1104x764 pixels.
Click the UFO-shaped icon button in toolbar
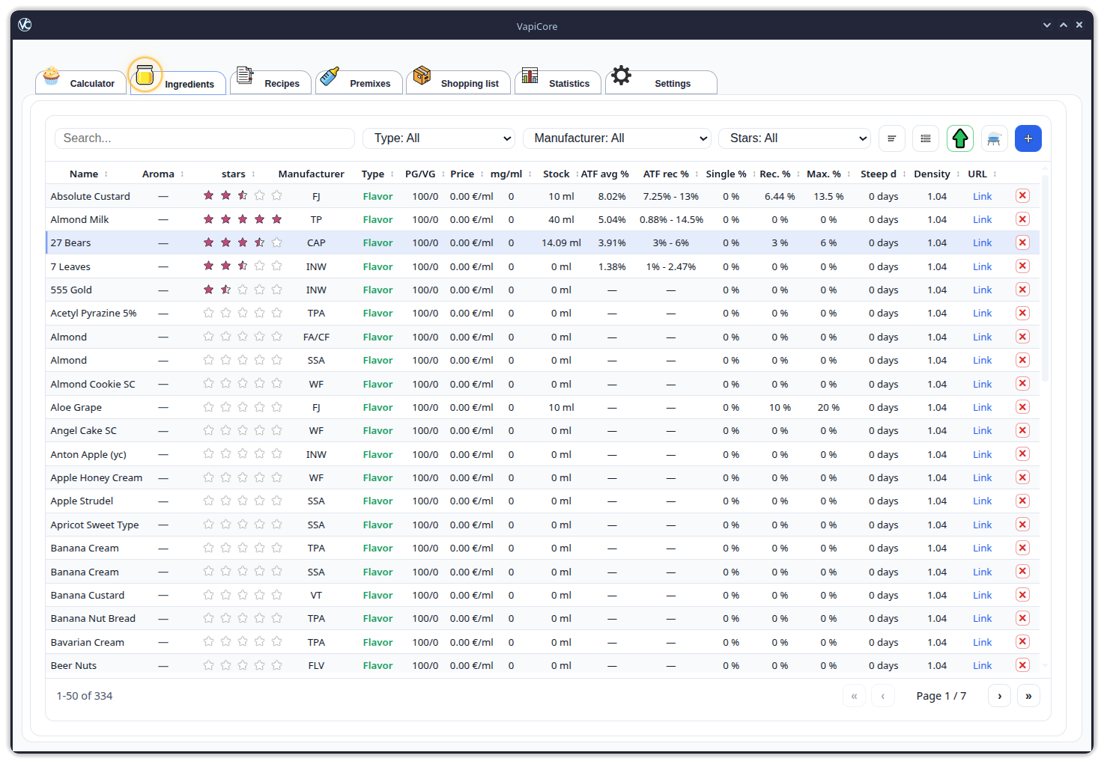[994, 138]
